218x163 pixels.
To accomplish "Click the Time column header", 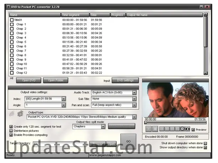I will click(100, 15).
